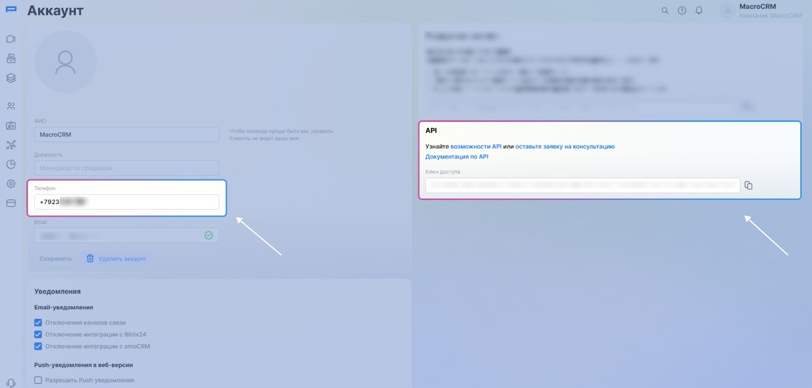Open the MacroCRM profile menu
This screenshot has width=812, height=388.
760,11
